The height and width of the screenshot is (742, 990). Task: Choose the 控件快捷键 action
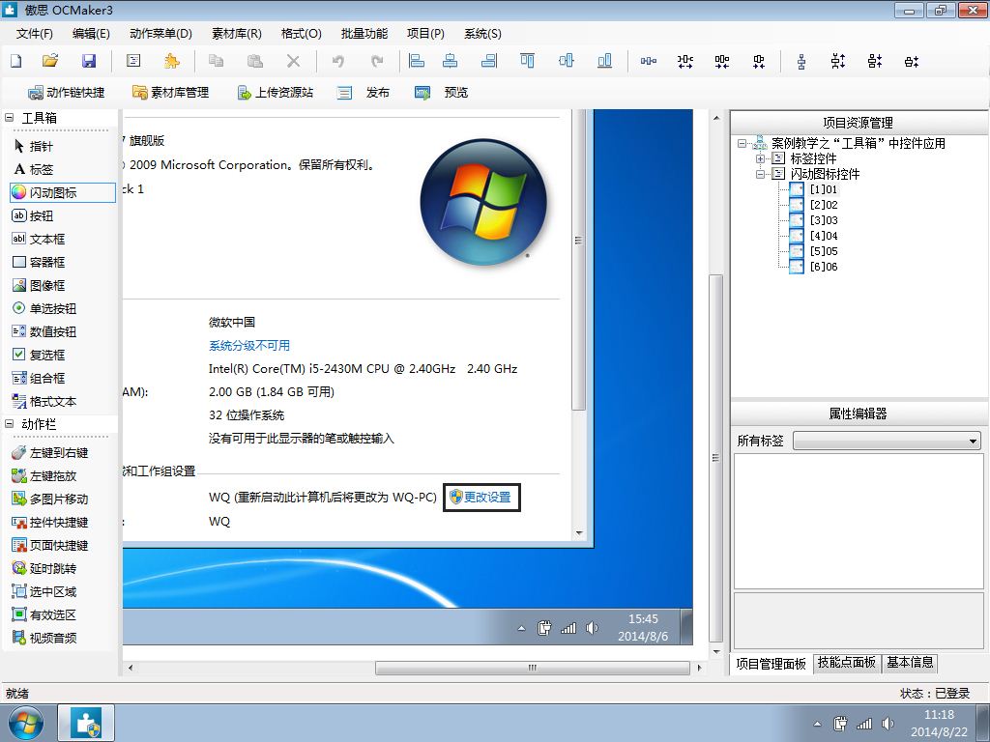click(50, 523)
